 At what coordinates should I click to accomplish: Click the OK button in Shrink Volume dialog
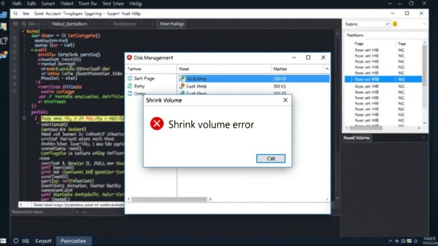point(271,158)
